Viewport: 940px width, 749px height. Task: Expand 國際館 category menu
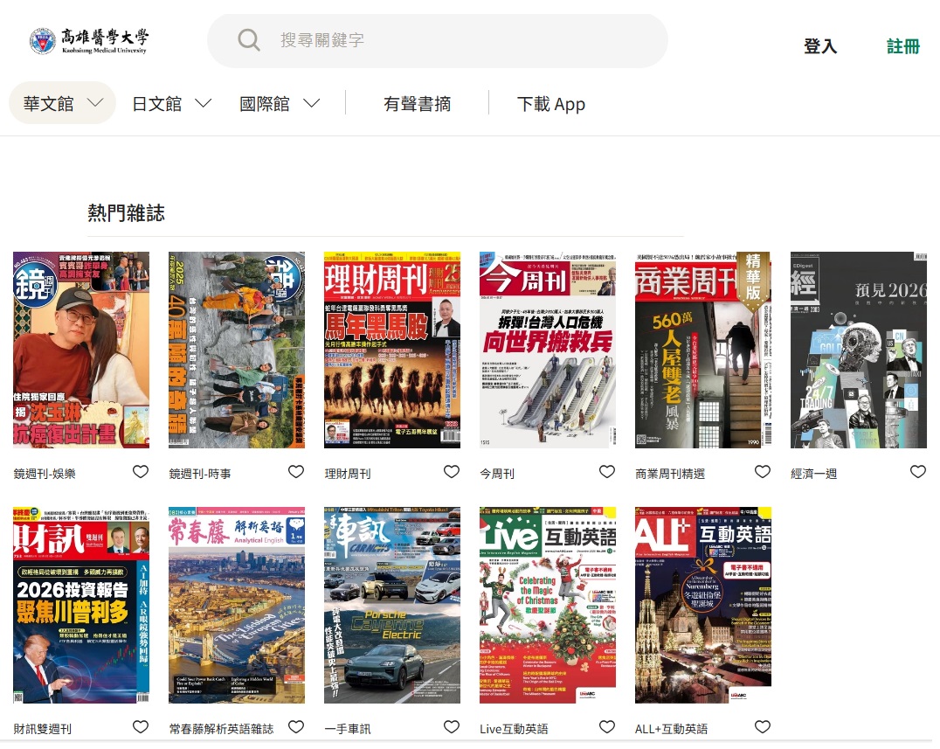(280, 104)
